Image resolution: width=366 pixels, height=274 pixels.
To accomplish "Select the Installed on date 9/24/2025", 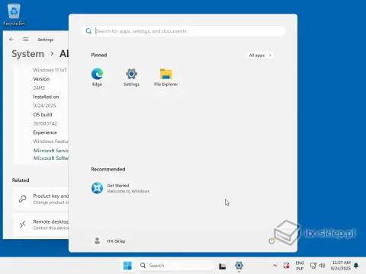I will click(44, 106).
